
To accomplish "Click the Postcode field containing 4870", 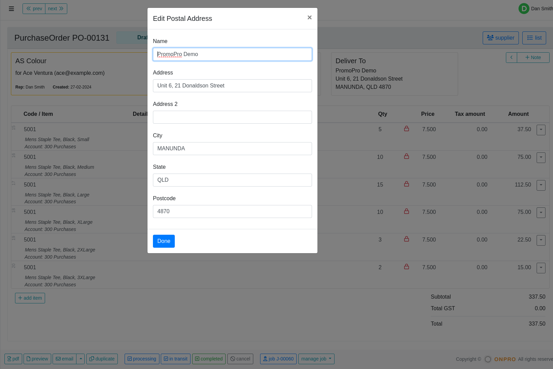I will [232, 211].
